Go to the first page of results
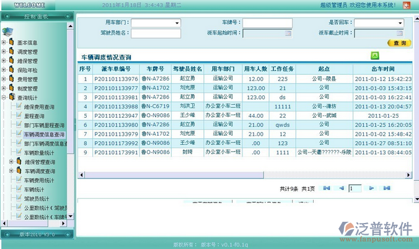The height and width of the screenshot is (249, 419). click(x=326, y=188)
